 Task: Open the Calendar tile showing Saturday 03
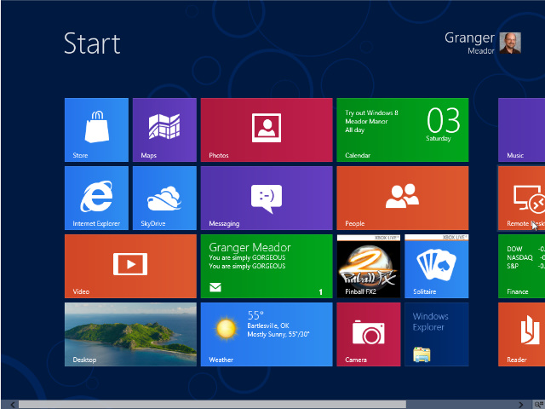402,130
